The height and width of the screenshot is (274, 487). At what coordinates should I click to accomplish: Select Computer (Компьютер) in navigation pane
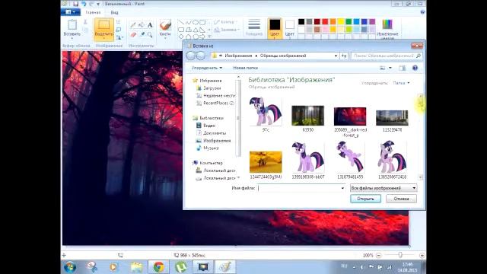click(x=212, y=163)
